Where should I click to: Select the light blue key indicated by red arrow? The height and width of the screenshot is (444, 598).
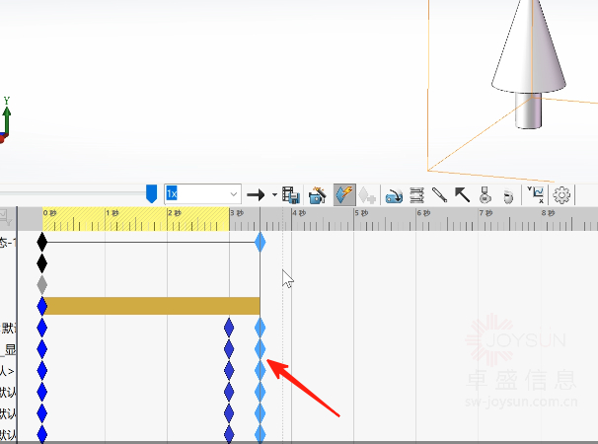(261, 370)
